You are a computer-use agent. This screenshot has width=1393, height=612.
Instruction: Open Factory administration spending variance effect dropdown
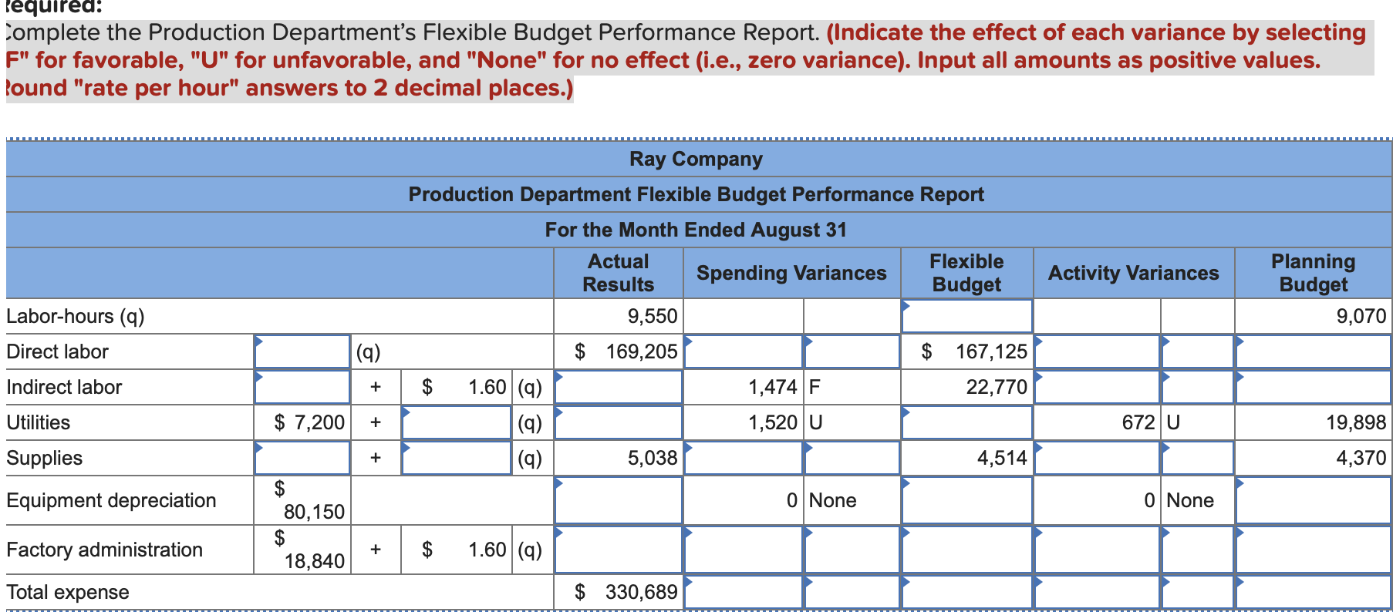[852, 550]
